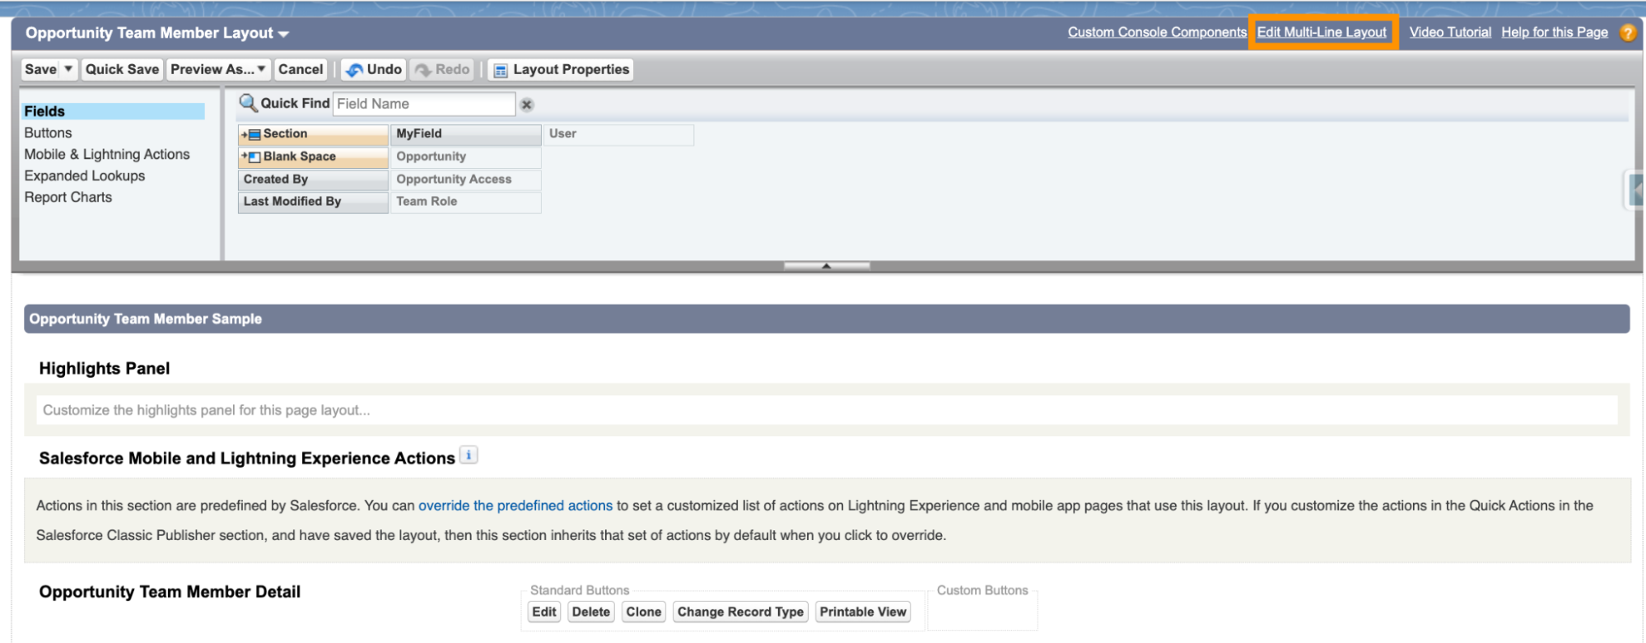Click the Team Role palette field
Screen dimensions: 1646x643
click(x=466, y=202)
